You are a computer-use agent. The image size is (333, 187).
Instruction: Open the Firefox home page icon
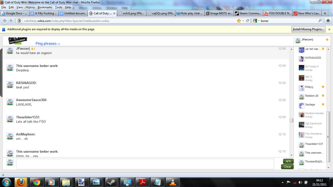[x=328, y=21]
